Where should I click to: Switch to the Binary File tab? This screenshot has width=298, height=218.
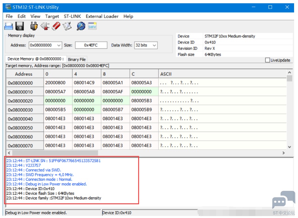77,60
